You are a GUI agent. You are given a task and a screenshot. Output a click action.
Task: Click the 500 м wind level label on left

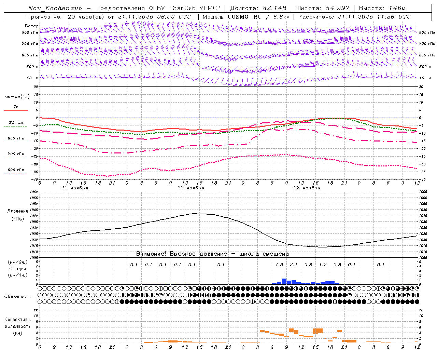coord(32,67)
